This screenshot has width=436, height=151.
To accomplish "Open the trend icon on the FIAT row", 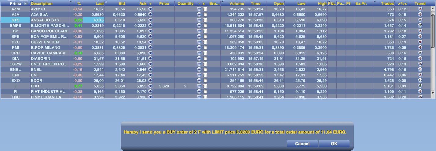I will [420, 86].
